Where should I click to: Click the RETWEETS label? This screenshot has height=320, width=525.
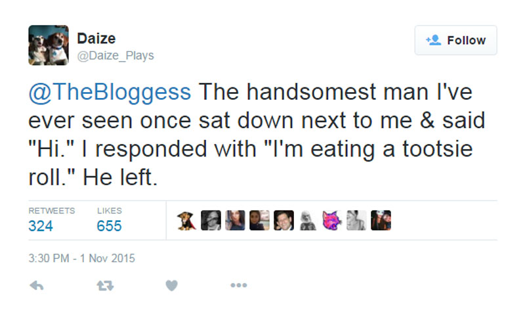pos(52,211)
